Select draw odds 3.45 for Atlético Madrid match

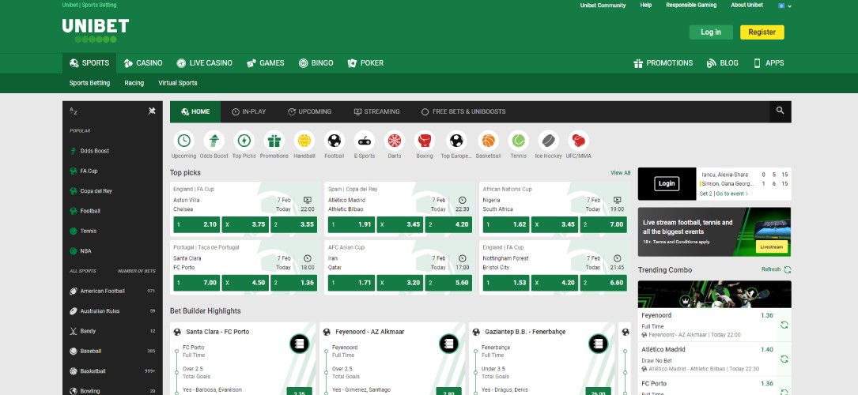click(x=400, y=224)
